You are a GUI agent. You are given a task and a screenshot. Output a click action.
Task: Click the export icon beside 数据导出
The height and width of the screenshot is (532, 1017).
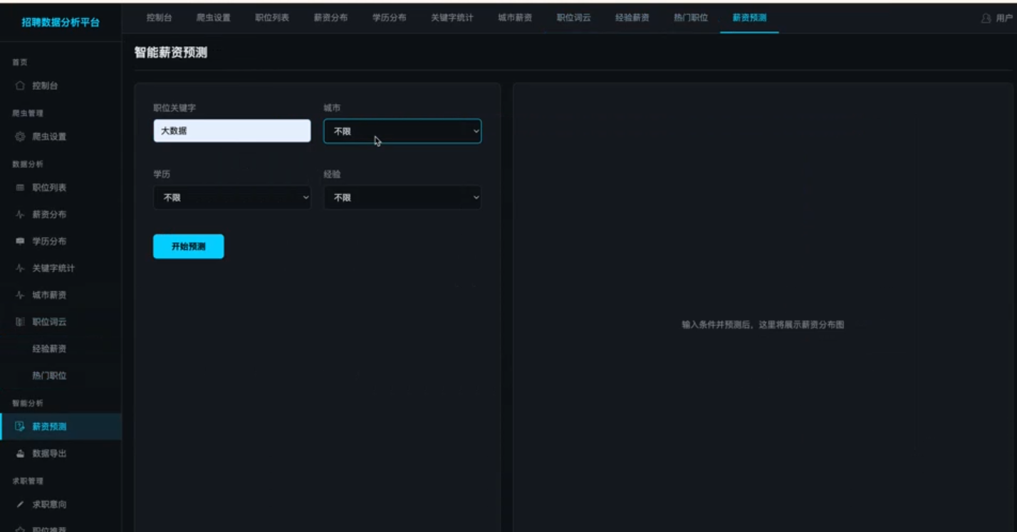click(20, 454)
